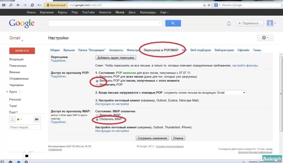
Task: Open the settings gear menu
Action: [x=265, y=38]
